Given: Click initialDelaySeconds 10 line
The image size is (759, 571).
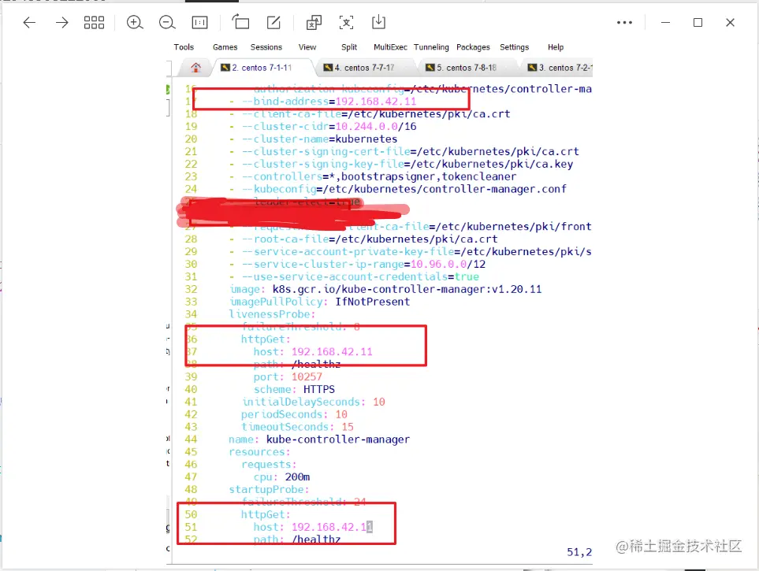Looking at the screenshot, I should pos(313,402).
